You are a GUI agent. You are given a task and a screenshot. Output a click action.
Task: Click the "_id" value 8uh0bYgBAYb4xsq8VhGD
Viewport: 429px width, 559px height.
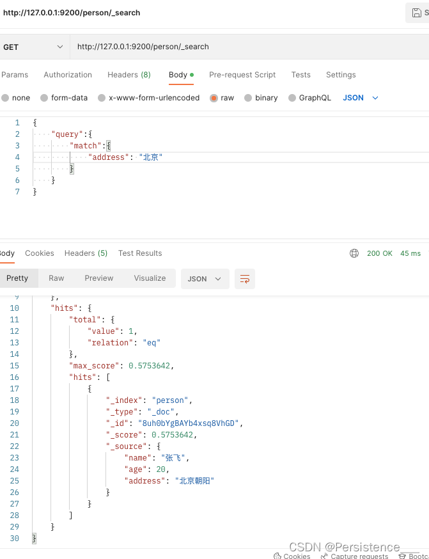tap(189, 423)
